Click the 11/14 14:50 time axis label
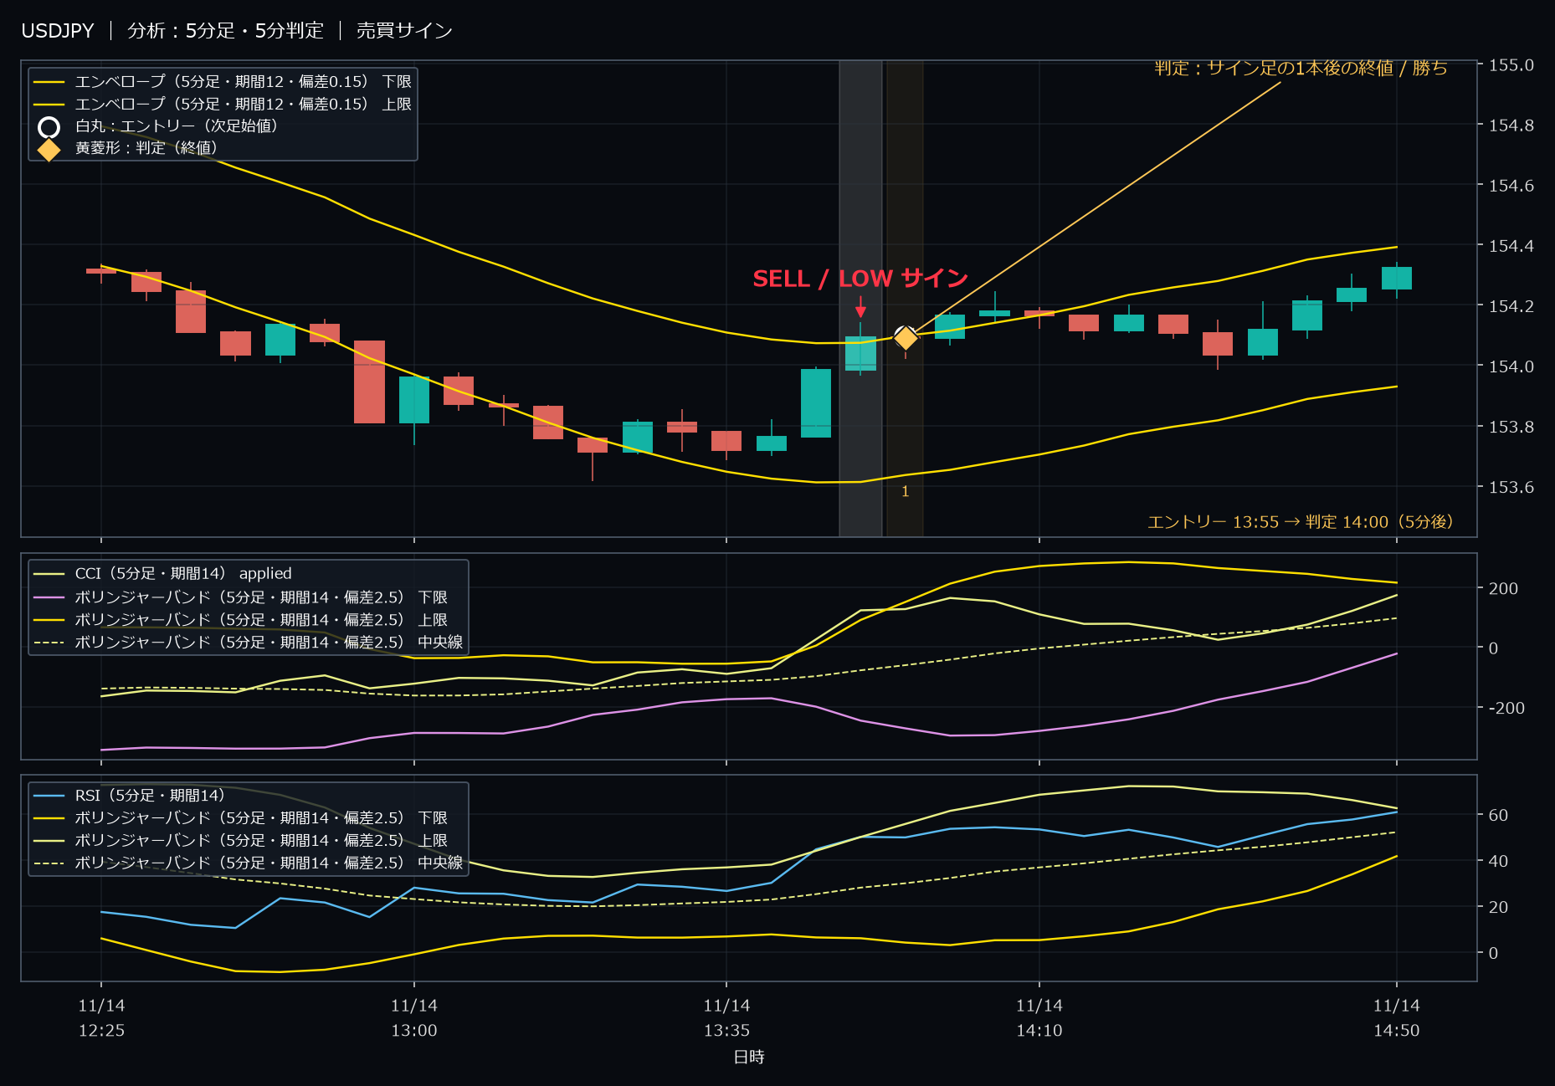This screenshot has width=1555, height=1086. [1396, 1017]
